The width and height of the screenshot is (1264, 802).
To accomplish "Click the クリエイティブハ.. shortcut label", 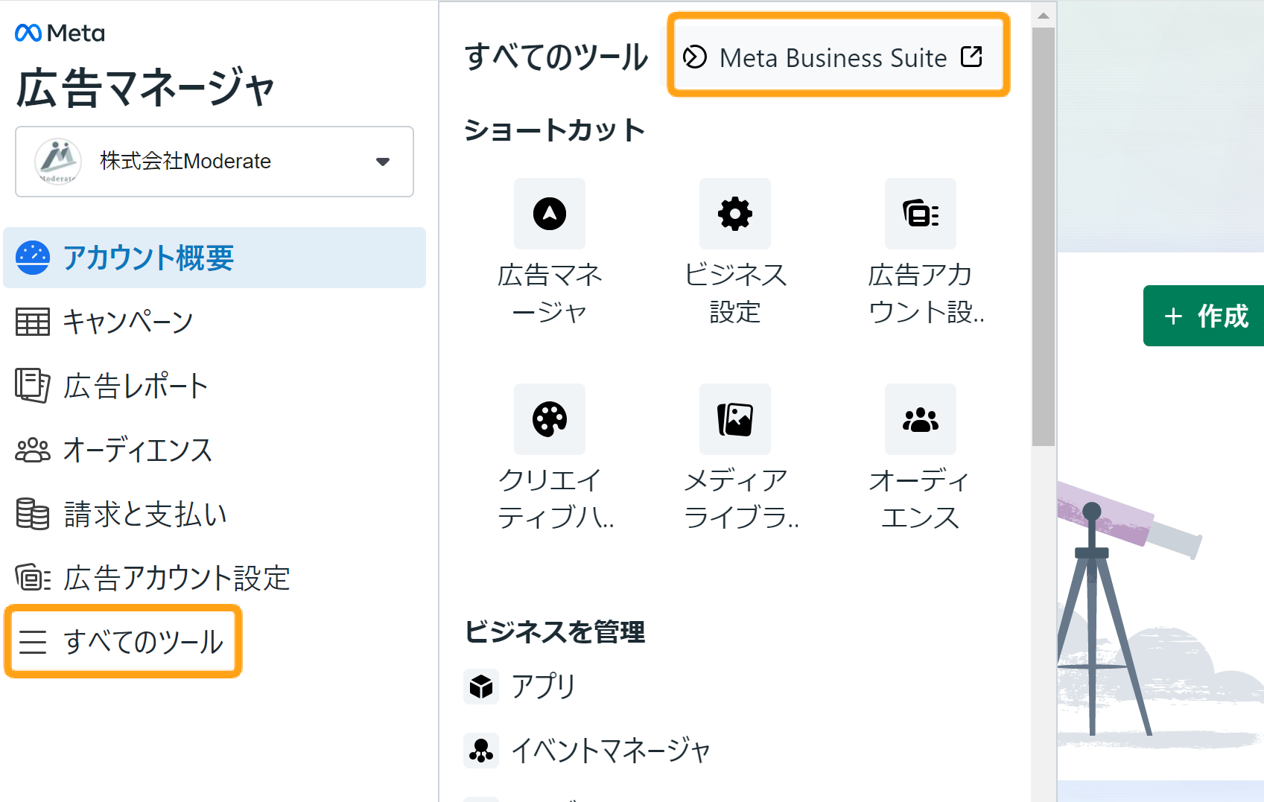I will tap(556, 499).
